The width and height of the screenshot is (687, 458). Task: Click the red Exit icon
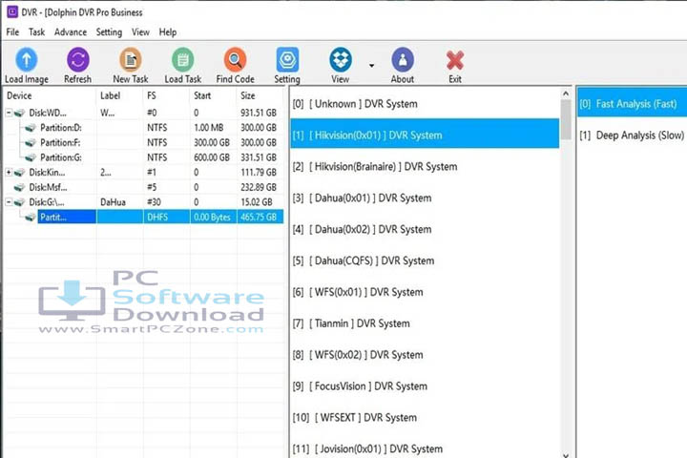(455, 60)
